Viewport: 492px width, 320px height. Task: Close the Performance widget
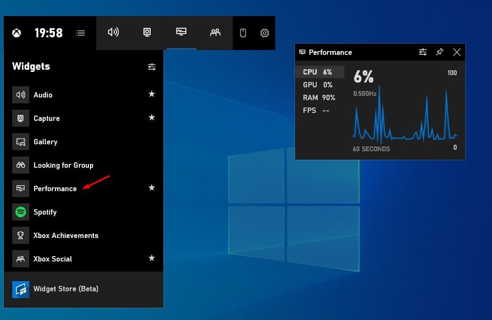pyautogui.click(x=457, y=52)
